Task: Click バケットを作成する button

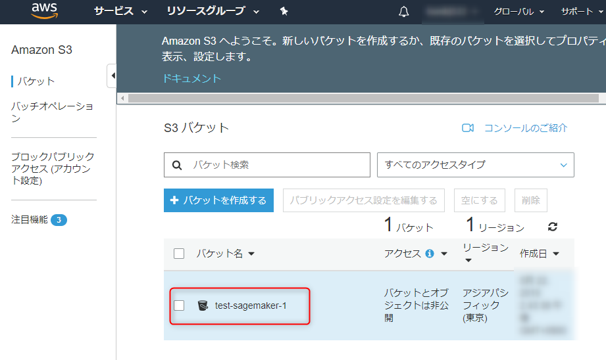Action: pos(218,200)
